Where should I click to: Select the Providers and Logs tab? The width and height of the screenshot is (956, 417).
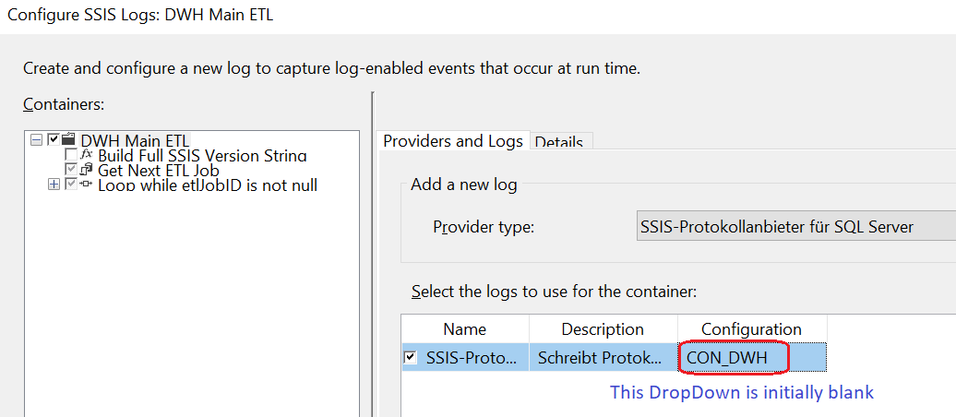pos(452,141)
